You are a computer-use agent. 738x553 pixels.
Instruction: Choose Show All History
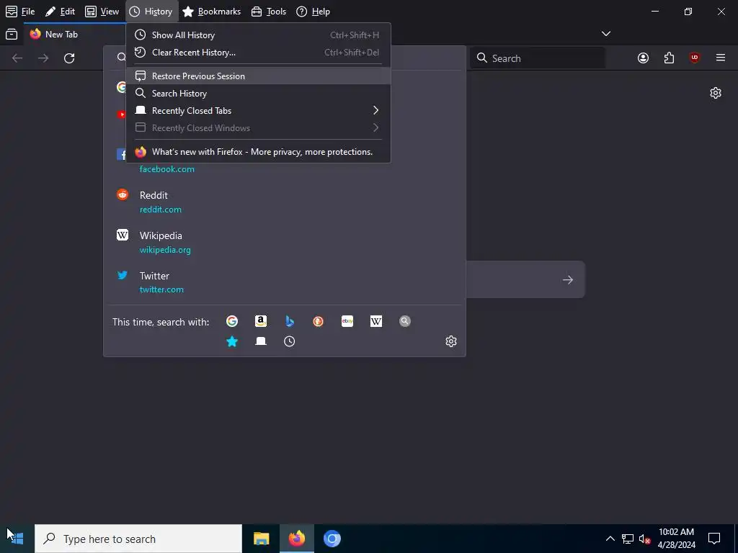pos(258,35)
